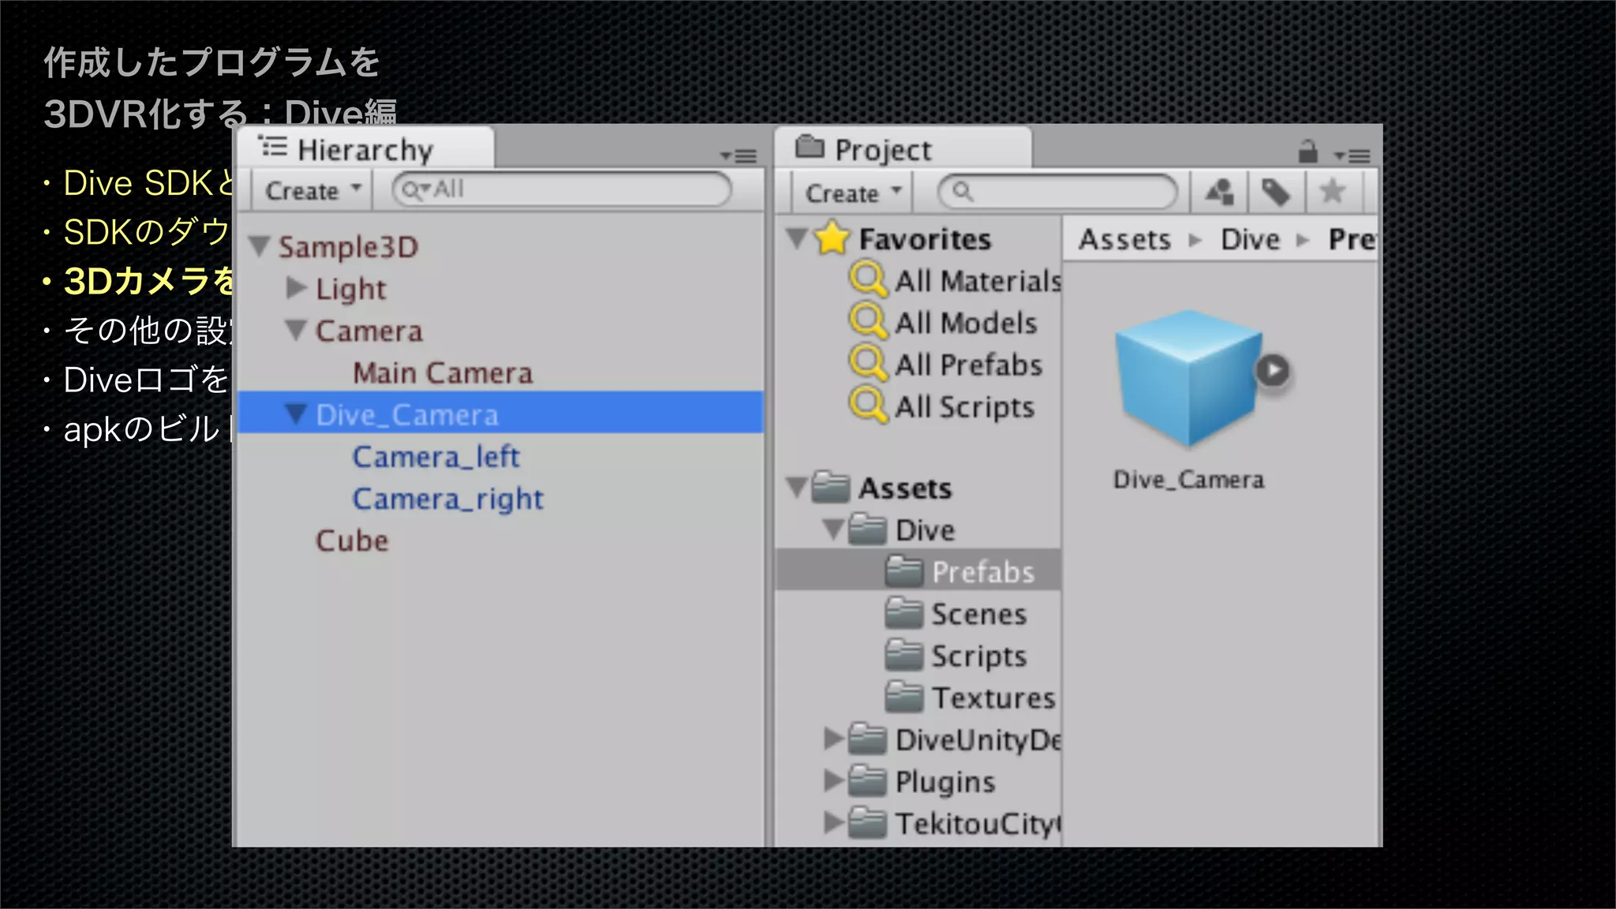Click the save search star icon
This screenshot has height=909, width=1616.
click(1332, 192)
